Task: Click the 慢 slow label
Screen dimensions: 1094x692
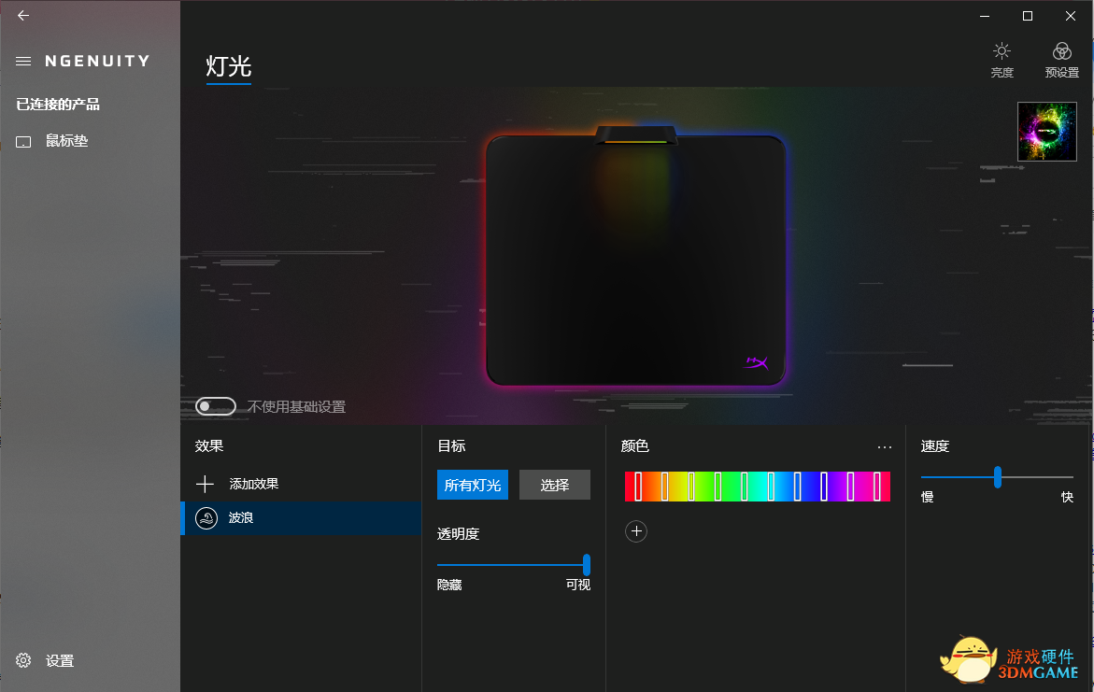Action: [928, 498]
